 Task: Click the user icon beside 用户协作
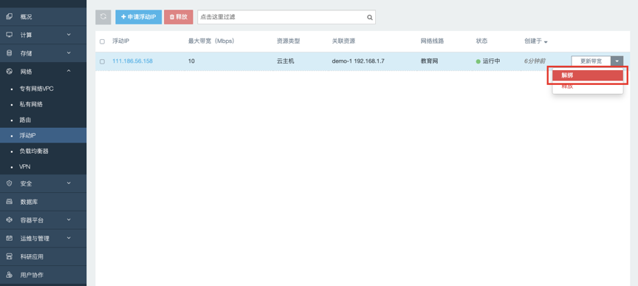pyautogui.click(x=10, y=275)
